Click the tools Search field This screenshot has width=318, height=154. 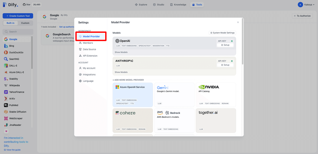pos(18,32)
